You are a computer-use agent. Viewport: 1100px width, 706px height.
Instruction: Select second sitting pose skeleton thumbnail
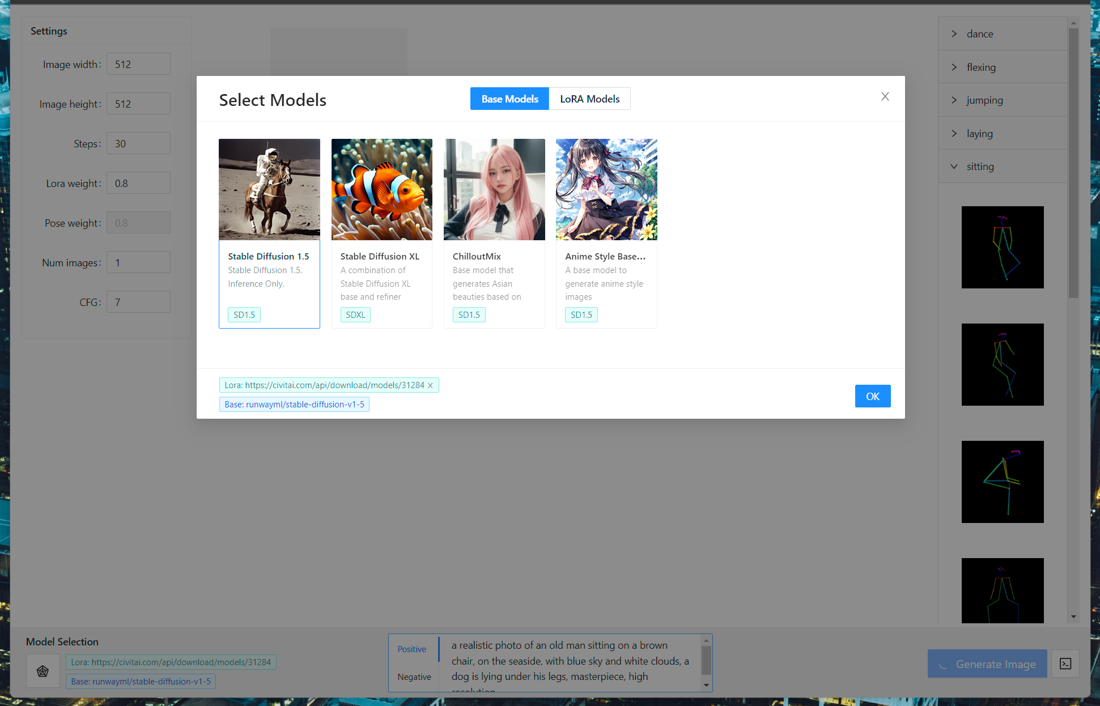pos(1003,364)
